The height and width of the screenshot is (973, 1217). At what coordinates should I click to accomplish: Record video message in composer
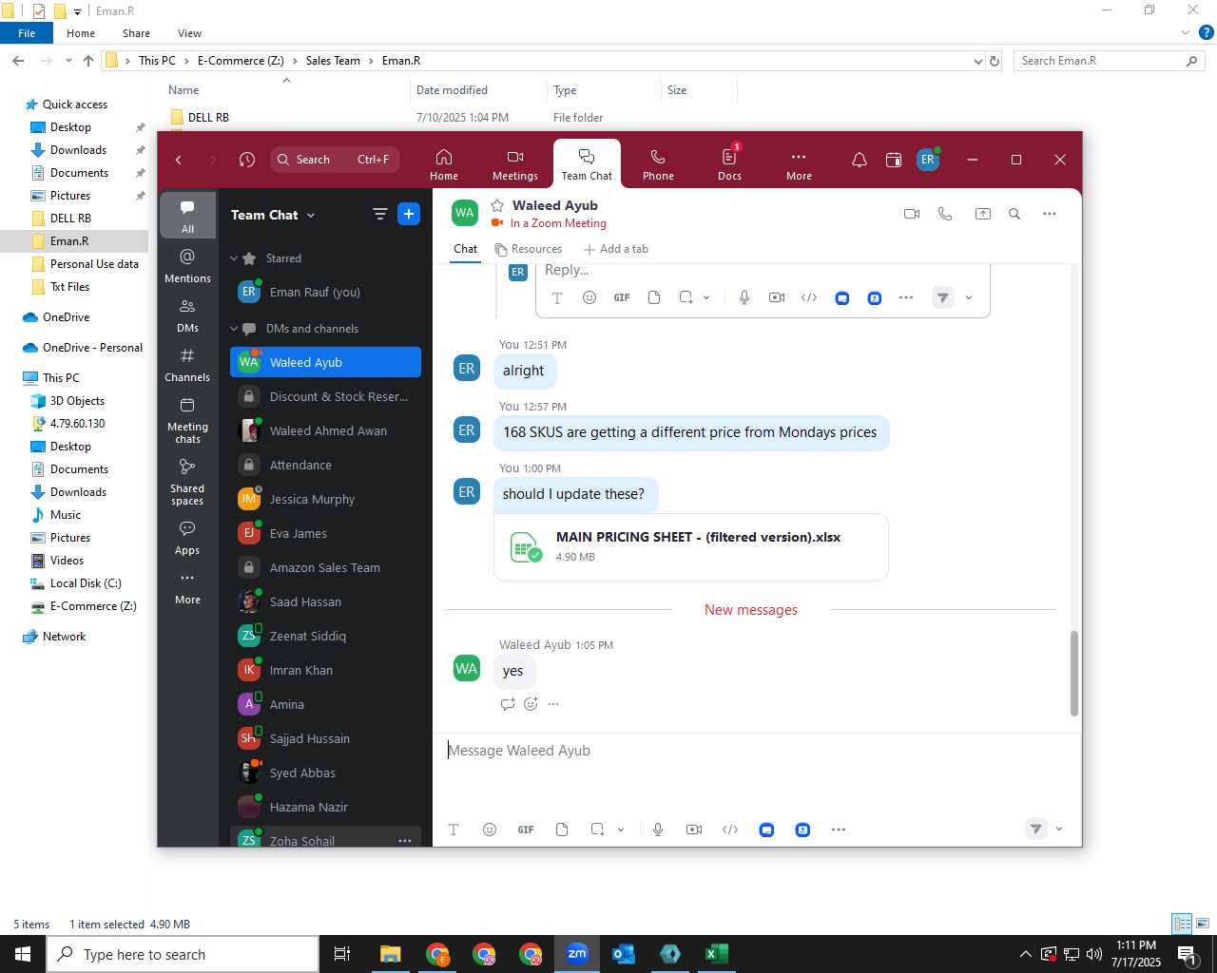click(694, 830)
